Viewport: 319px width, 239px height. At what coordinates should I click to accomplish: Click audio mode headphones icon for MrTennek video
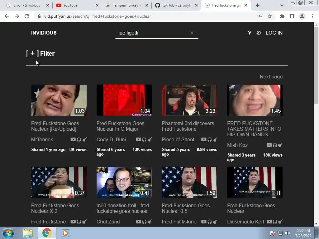79,139
